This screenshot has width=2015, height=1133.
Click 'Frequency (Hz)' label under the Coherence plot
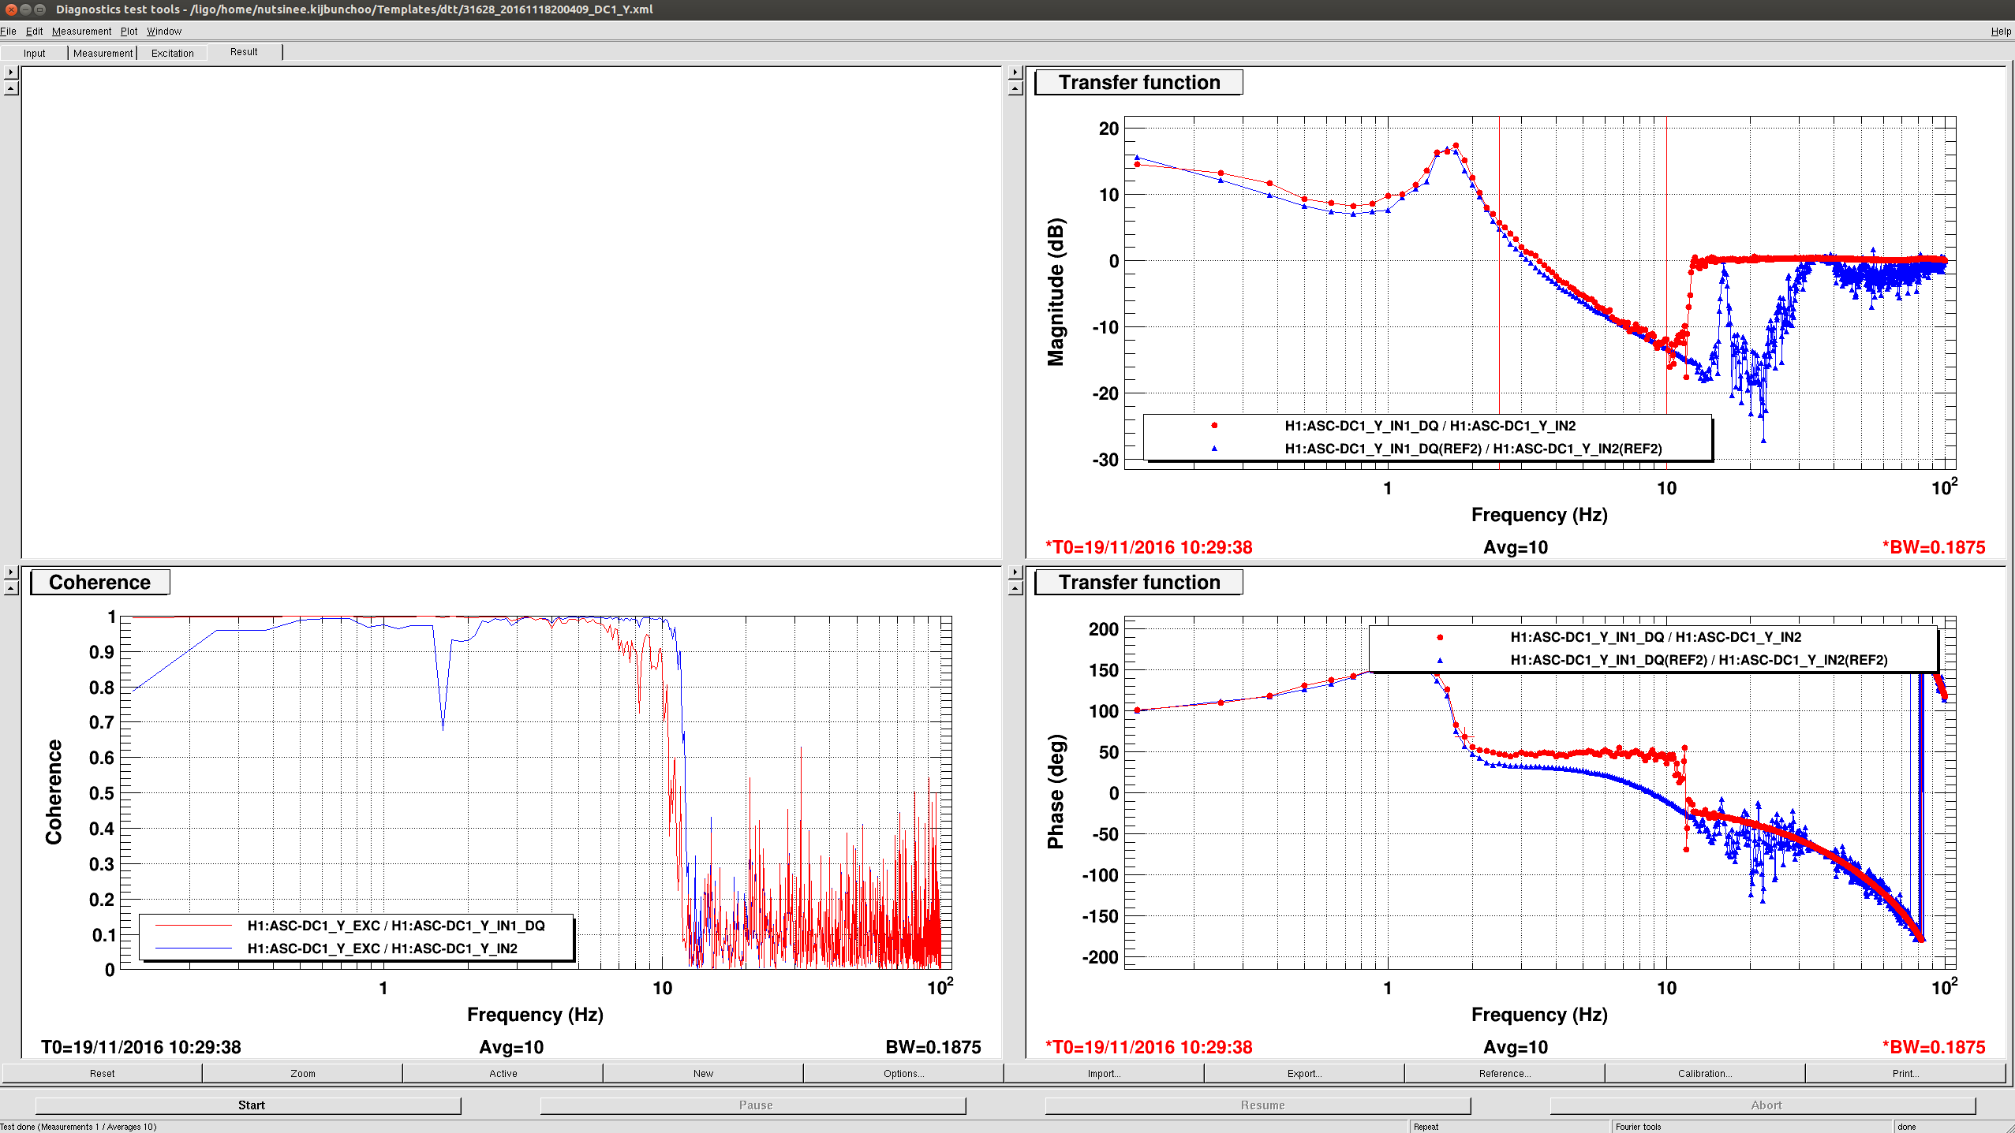535,1015
